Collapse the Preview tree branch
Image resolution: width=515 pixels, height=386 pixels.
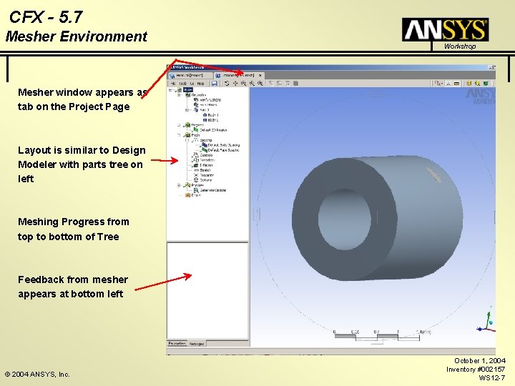179,185
